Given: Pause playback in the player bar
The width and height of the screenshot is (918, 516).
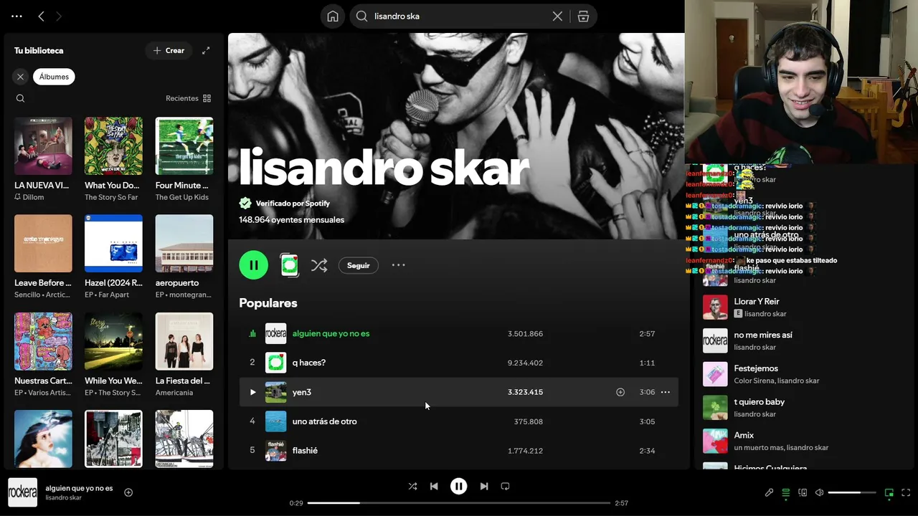Looking at the screenshot, I should 459,486.
